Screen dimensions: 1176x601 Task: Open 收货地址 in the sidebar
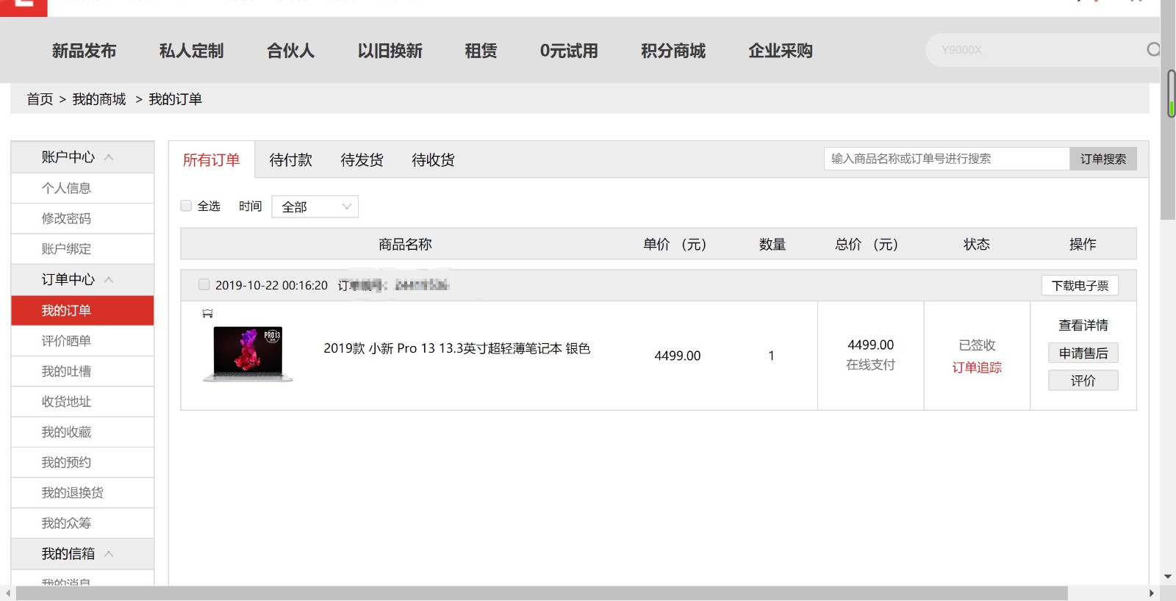click(82, 401)
